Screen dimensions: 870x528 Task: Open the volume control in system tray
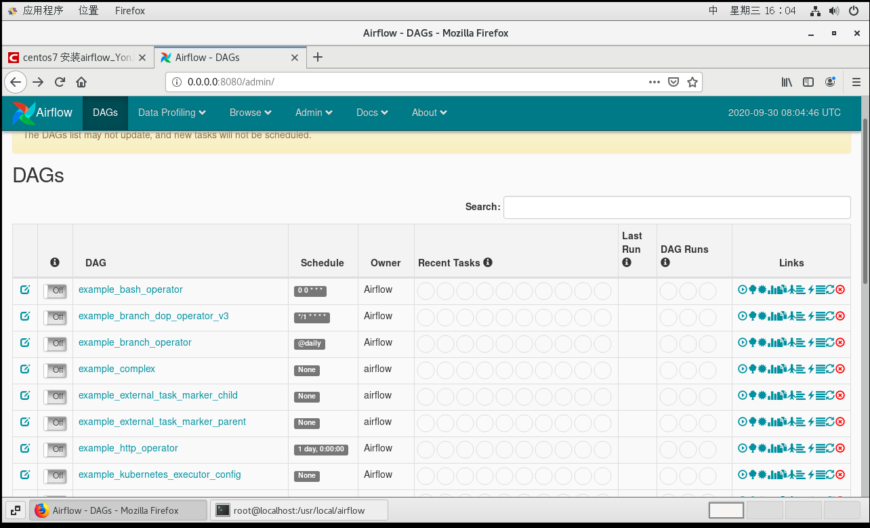click(834, 11)
